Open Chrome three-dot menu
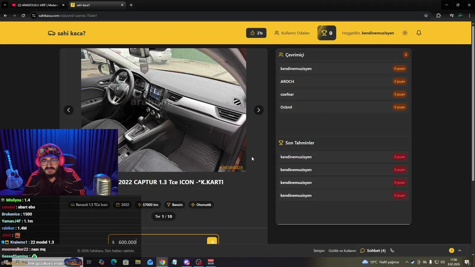475x267 pixels. (x=470, y=16)
